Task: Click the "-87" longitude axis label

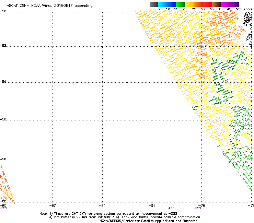Action: (x=53, y=206)
